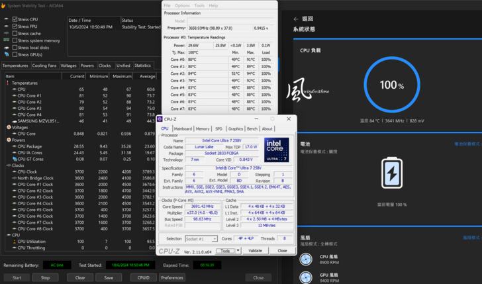Click the CPU fan icon
482x284 pixels.
306,260
